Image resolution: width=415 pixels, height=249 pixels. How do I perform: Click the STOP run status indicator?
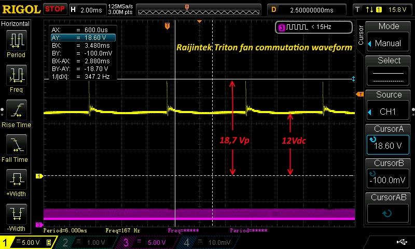55,9
